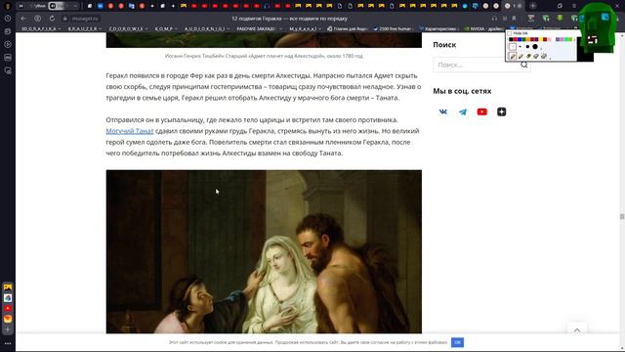Screen dimensions: 625x352
Task: Open the VK social network icon
Action: 442,111
